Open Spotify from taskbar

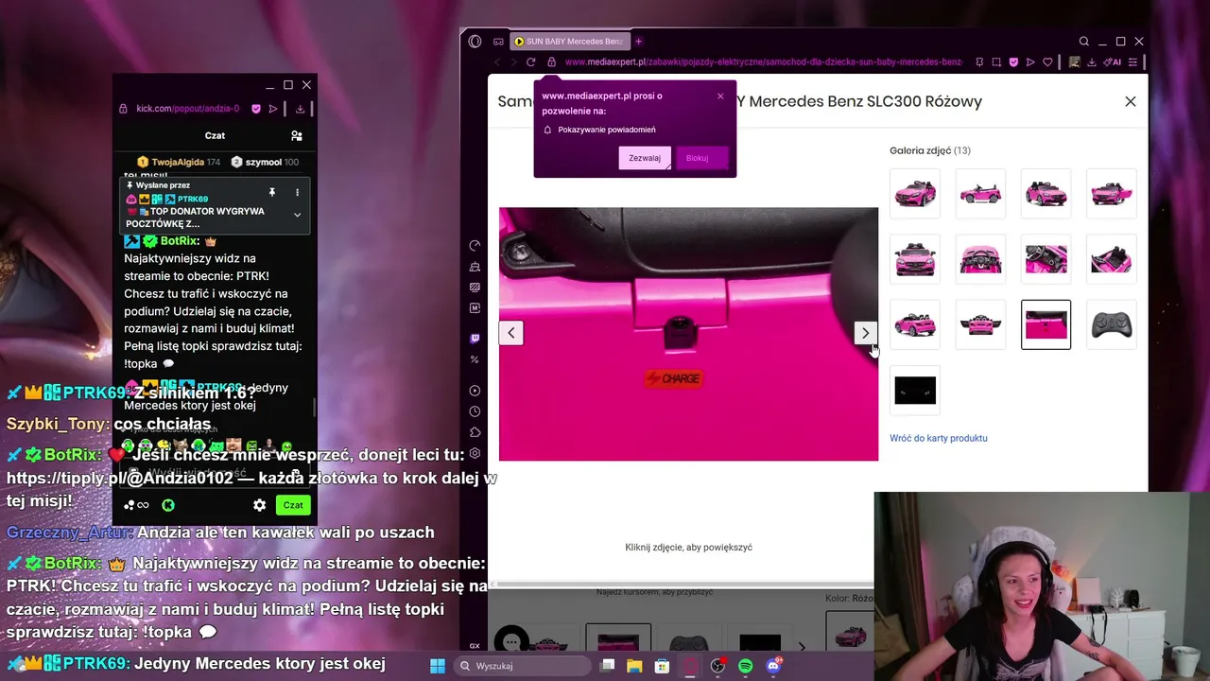click(x=746, y=666)
